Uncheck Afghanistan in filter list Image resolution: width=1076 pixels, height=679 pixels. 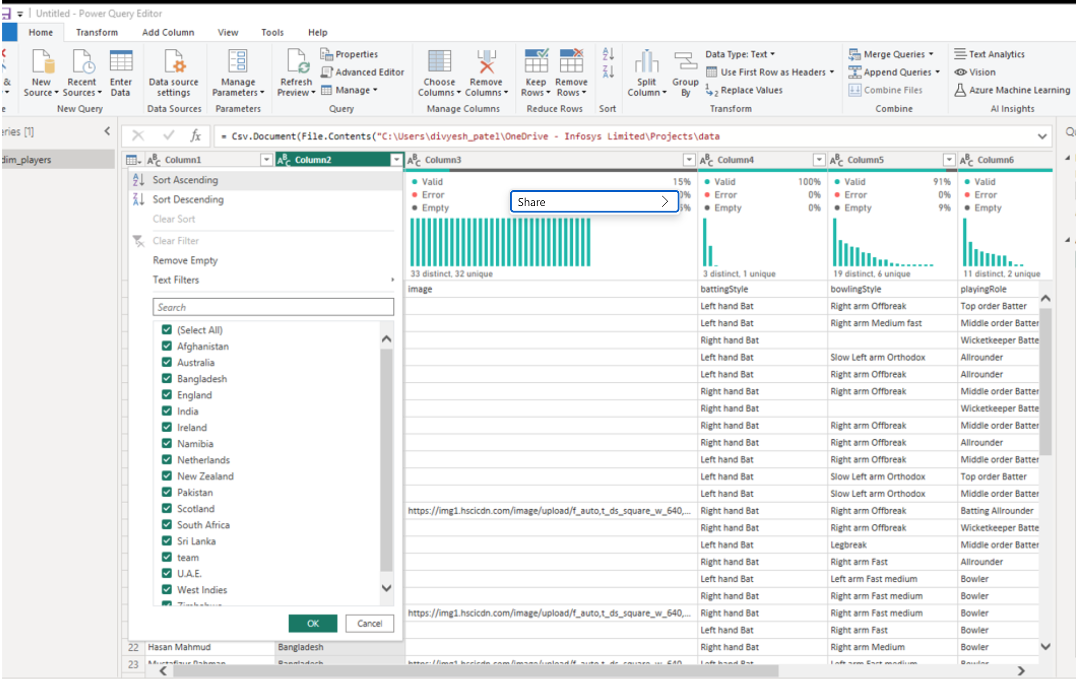click(167, 346)
